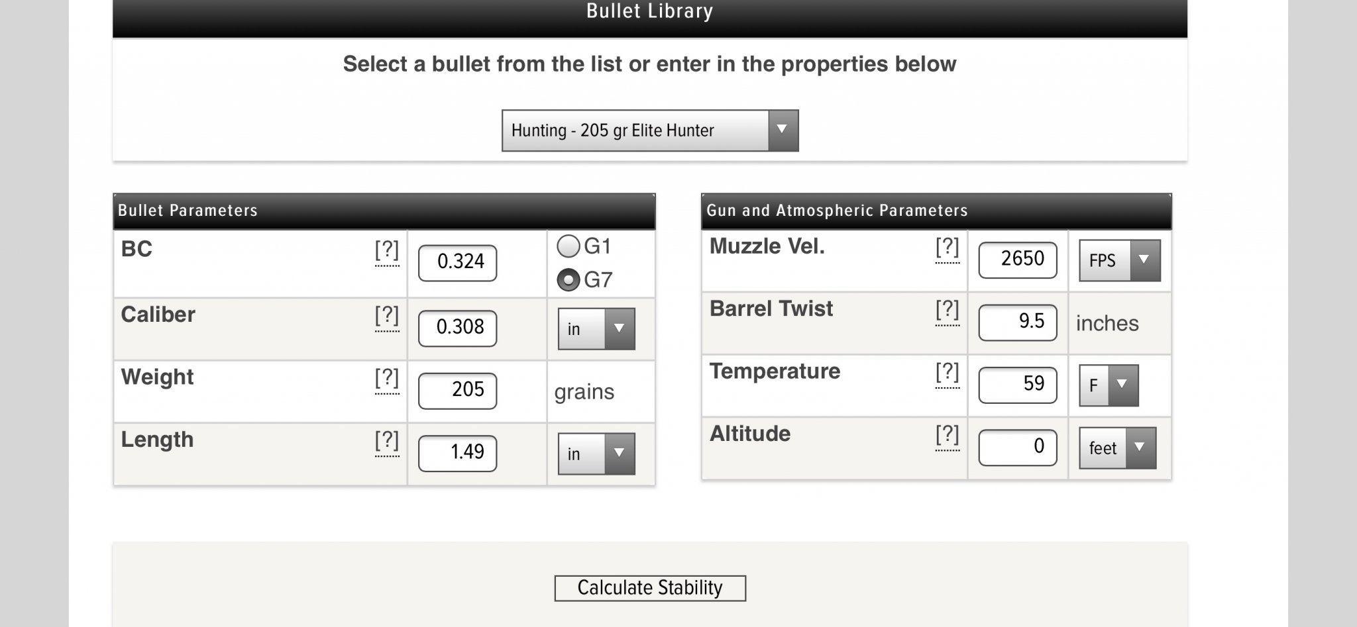Viewport: 1357px width, 627px height.
Task: Click the Muzzle Velocity input field
Action: click(x=1018, y=260)
